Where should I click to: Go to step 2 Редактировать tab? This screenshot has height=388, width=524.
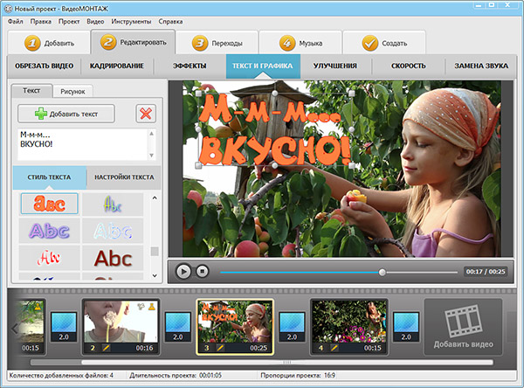click(x=133, y=42)
